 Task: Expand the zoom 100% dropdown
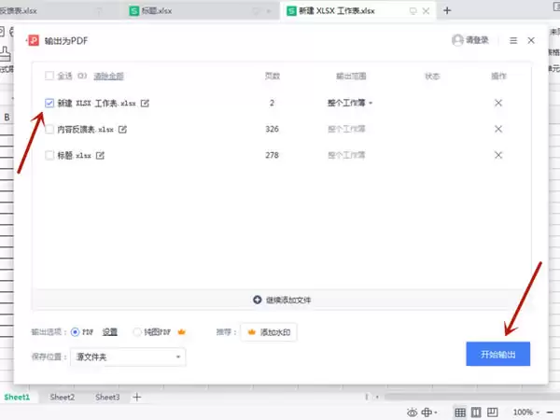pyautogui.click(x=526, y=413)
